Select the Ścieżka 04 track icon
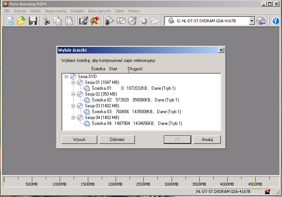This screenshot has height=197, width=282. (x=87, y=123)
